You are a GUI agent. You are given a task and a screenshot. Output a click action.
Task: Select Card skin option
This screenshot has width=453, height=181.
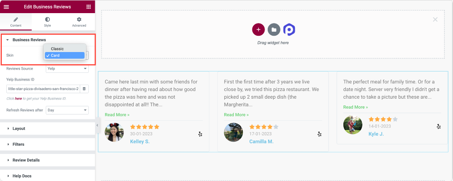click(x=65, y=55)
